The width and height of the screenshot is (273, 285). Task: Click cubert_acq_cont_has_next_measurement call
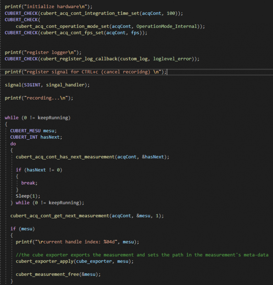click(92, 157)
